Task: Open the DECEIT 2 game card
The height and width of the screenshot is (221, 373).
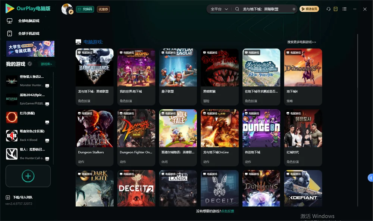Action: (136, 188)
